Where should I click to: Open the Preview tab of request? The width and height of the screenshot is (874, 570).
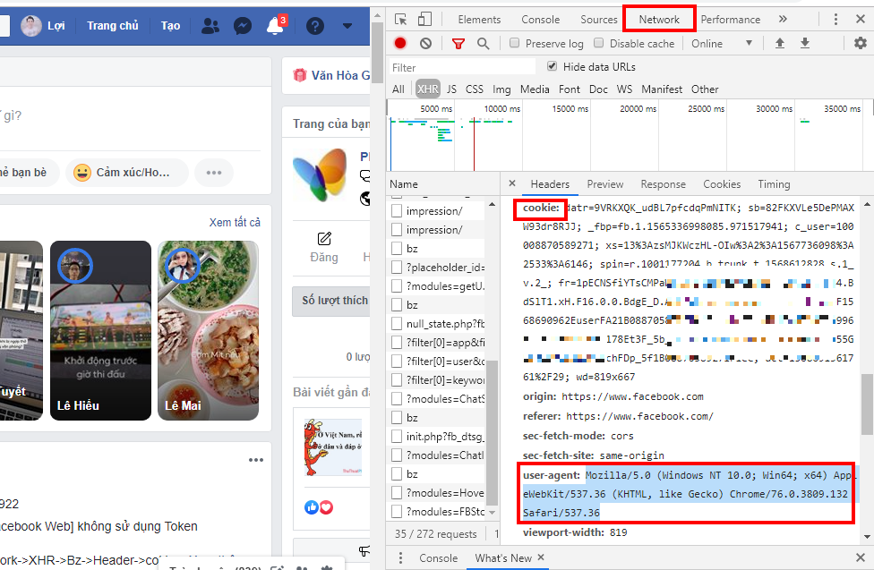click(x=604, y=183)
